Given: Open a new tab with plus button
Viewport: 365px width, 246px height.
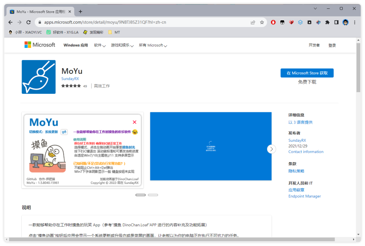Looking at the screenshot, I should [80, 11].
